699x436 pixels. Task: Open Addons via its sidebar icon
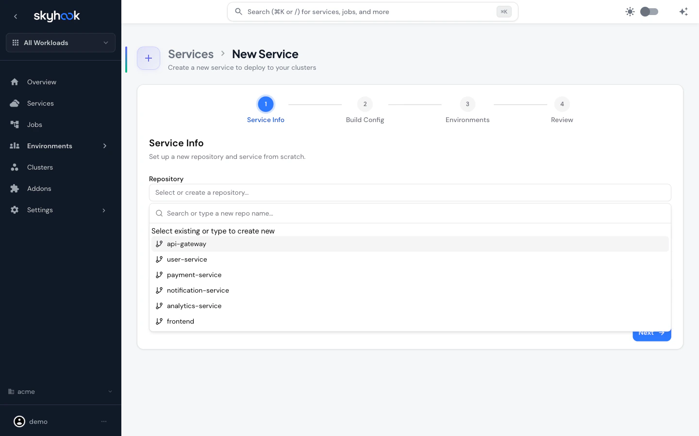click(x=15, y=188)
